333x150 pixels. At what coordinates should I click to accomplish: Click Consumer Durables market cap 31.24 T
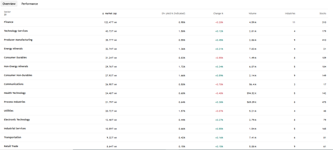pos(111,58)
